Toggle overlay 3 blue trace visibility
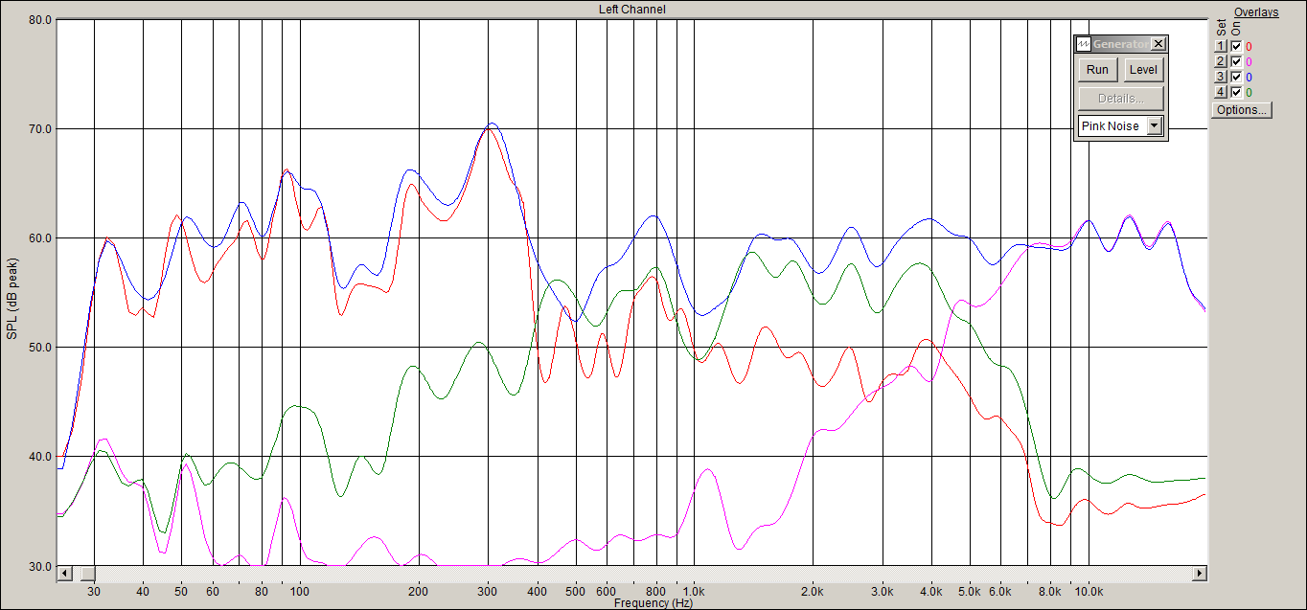Screen dimensions: 1307x610 click(1236, 77)
